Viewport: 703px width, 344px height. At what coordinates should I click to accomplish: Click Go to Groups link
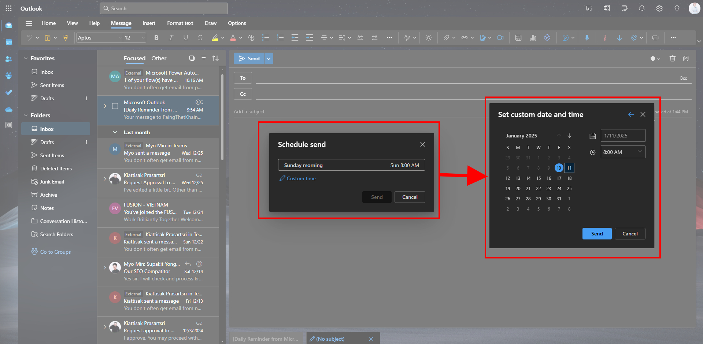(x=55, y=252)
